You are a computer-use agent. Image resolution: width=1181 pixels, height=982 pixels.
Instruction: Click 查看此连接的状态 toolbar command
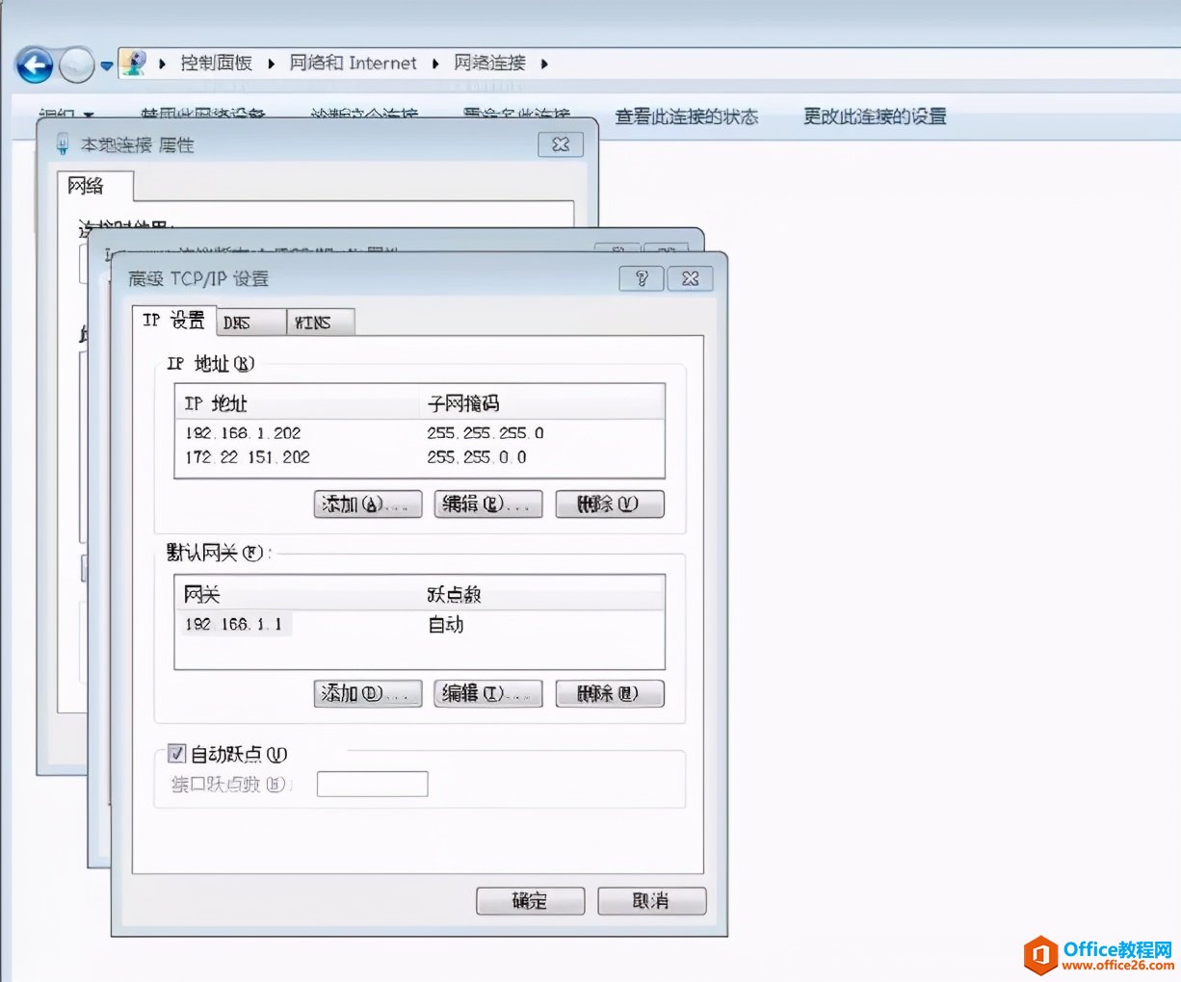(x=687, y=116)
